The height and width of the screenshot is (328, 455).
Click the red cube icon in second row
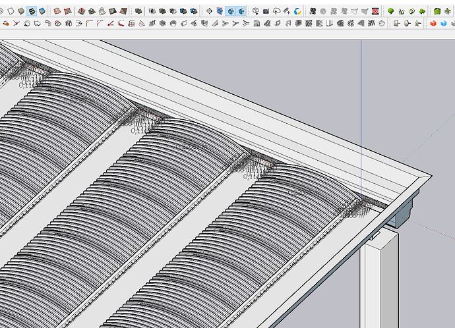point(433,23)
